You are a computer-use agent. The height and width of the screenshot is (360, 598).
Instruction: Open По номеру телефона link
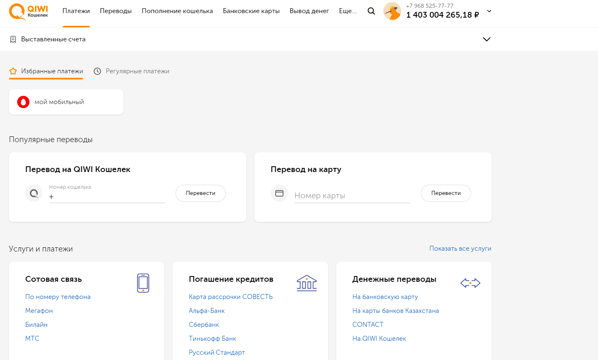tap(58, 297)
